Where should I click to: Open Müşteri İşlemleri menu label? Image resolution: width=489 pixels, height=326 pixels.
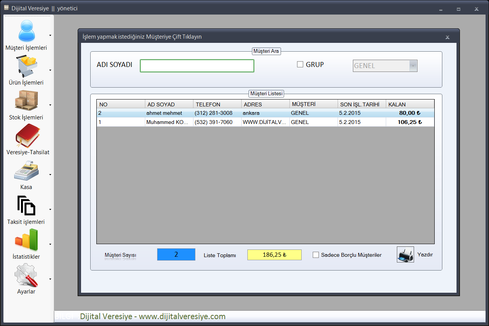(x=26, y=48)
